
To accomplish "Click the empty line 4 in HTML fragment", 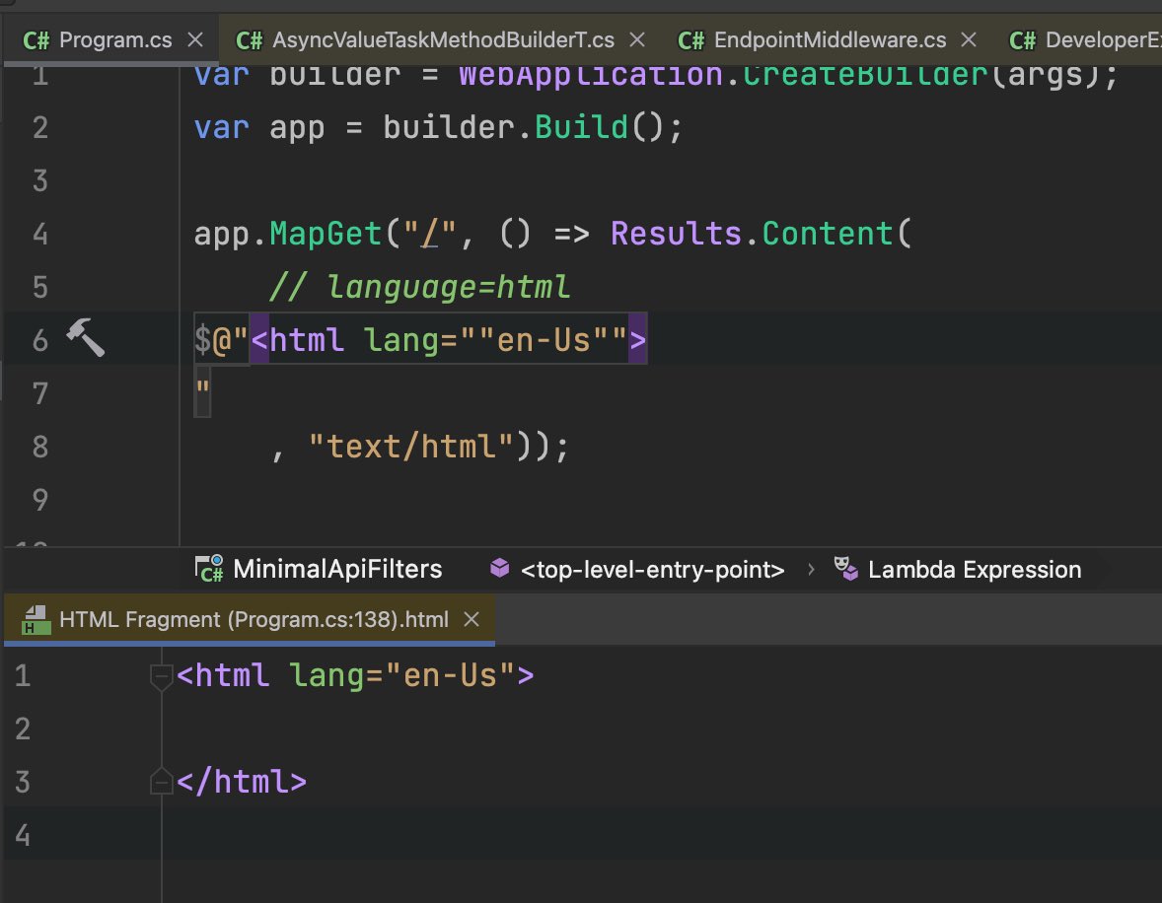I will [x=661, y=835].
